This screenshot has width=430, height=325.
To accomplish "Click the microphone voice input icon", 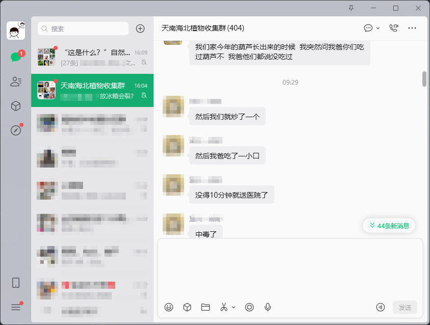I will pos(268,307).
